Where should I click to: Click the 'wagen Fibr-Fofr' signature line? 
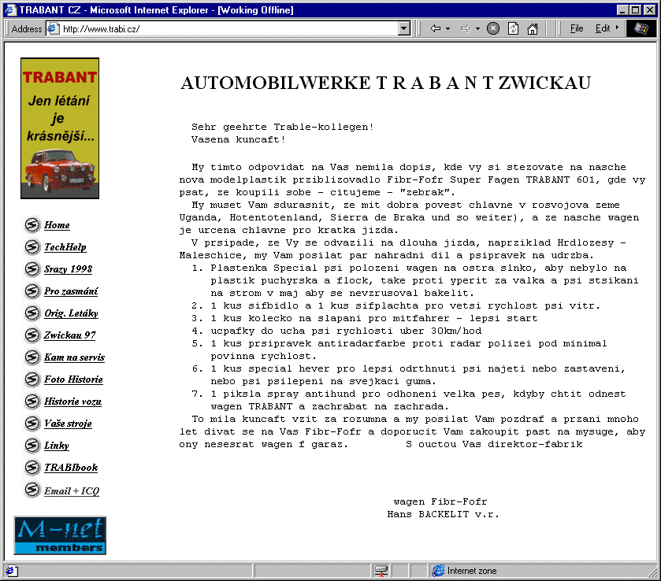click(440, 501)
